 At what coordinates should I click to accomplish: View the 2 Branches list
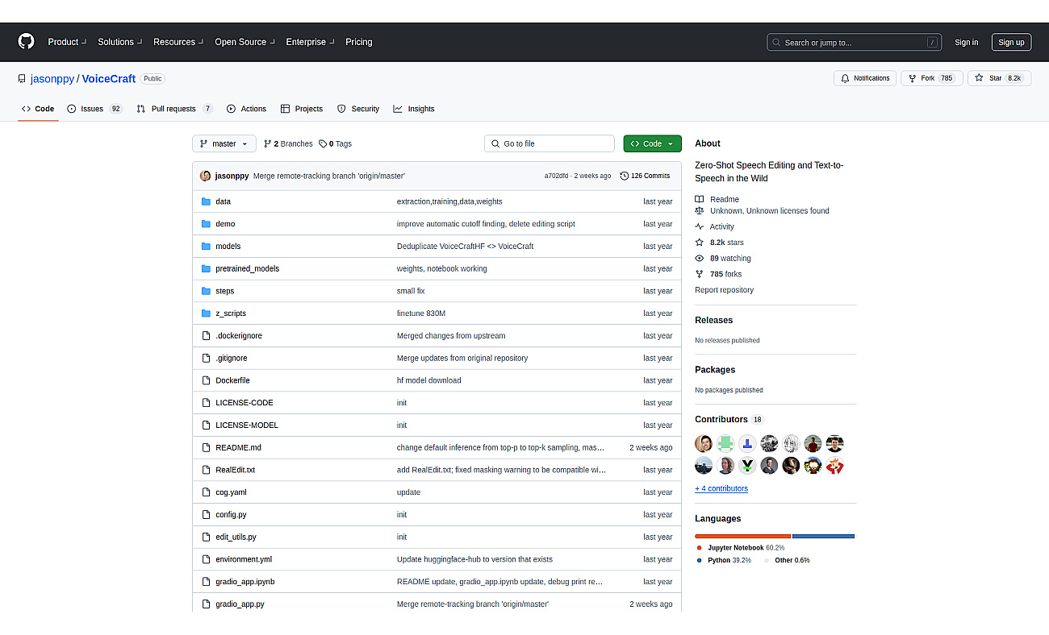pyautogui.click(x=288, y=143)
